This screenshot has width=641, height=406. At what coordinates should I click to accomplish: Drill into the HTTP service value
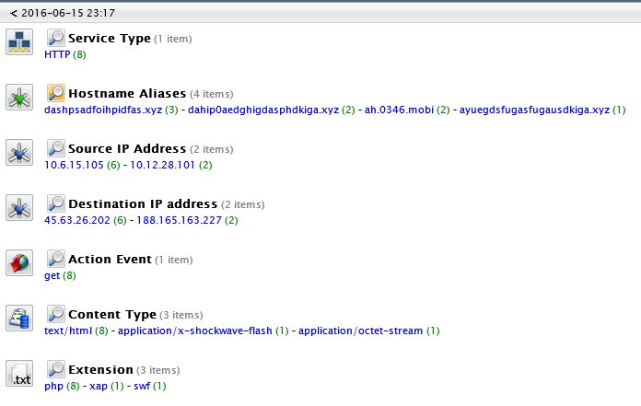[57, 54]
